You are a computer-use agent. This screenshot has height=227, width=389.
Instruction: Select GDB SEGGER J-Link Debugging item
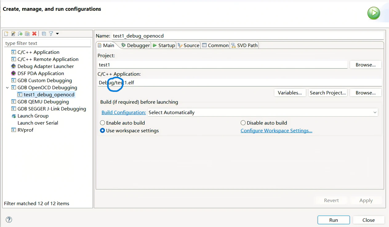click(x=52, y=109)
